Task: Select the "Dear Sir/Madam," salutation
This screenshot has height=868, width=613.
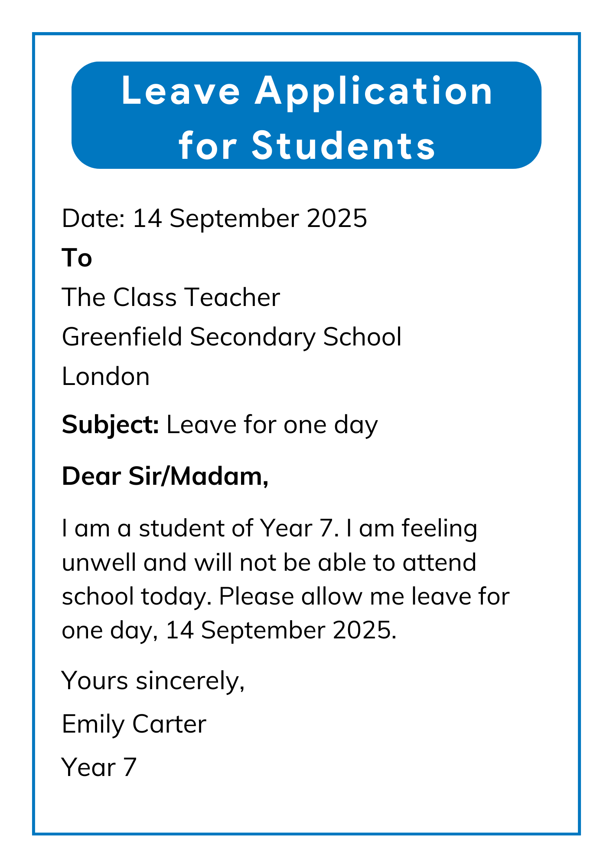Action: point(165,477)
